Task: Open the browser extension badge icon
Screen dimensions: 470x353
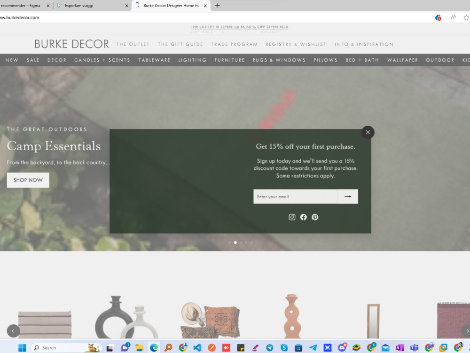Action: 438,18
